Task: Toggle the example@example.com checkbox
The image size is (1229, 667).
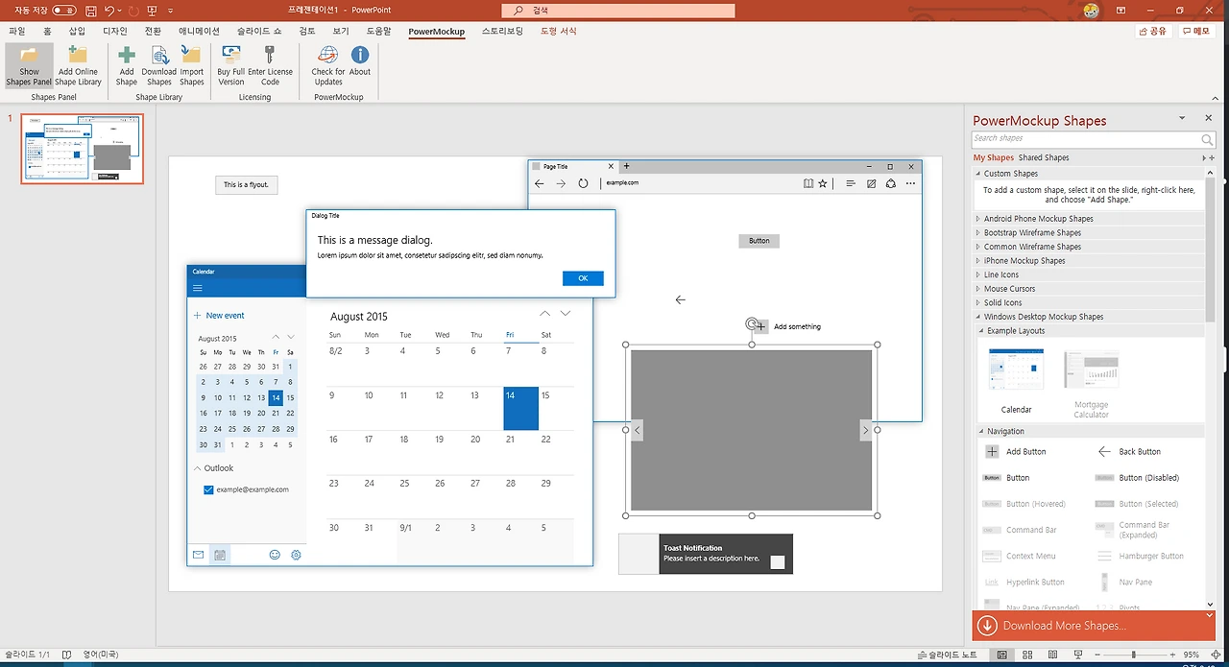Action: (209, 489)
